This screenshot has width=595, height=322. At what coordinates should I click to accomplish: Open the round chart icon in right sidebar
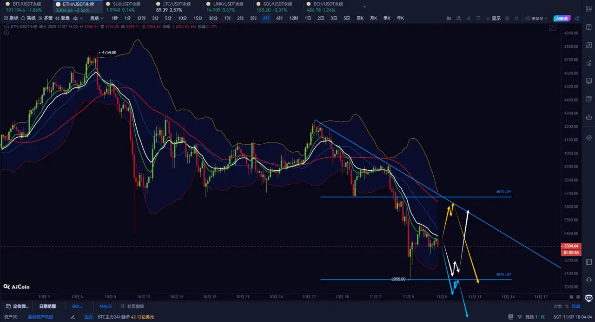pyautogui.click(x=588, y=137)
